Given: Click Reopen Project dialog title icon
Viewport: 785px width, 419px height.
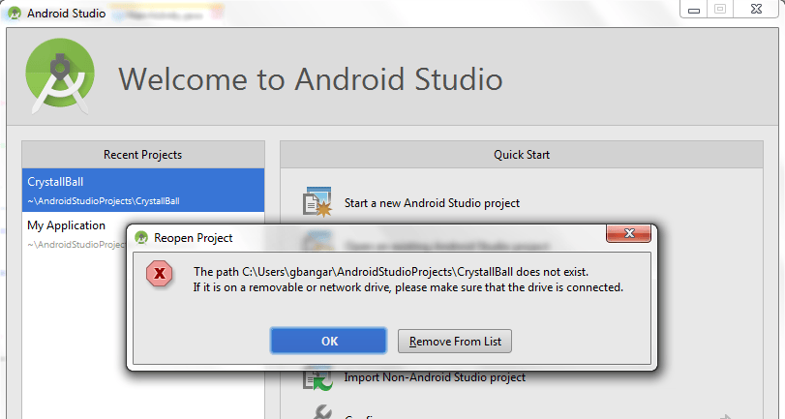Looking at the screenshot, I should point(141,238).
